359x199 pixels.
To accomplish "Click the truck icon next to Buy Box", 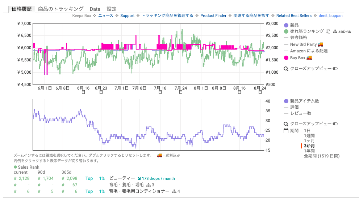I will point(309,57).
